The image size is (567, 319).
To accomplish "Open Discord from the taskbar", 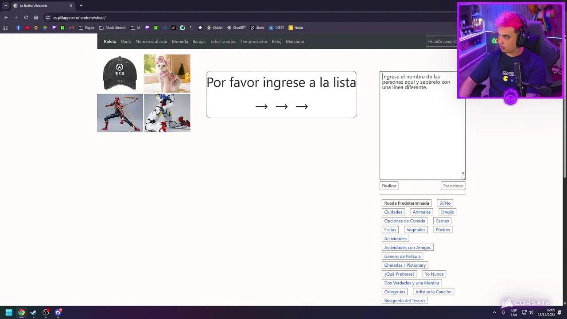I will click(58, 312).
